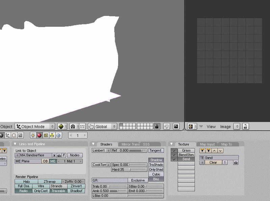The height and width of the screenshot is (201, 270).
Task: Open the Map Input tab
Action: [x=207, y=144]
